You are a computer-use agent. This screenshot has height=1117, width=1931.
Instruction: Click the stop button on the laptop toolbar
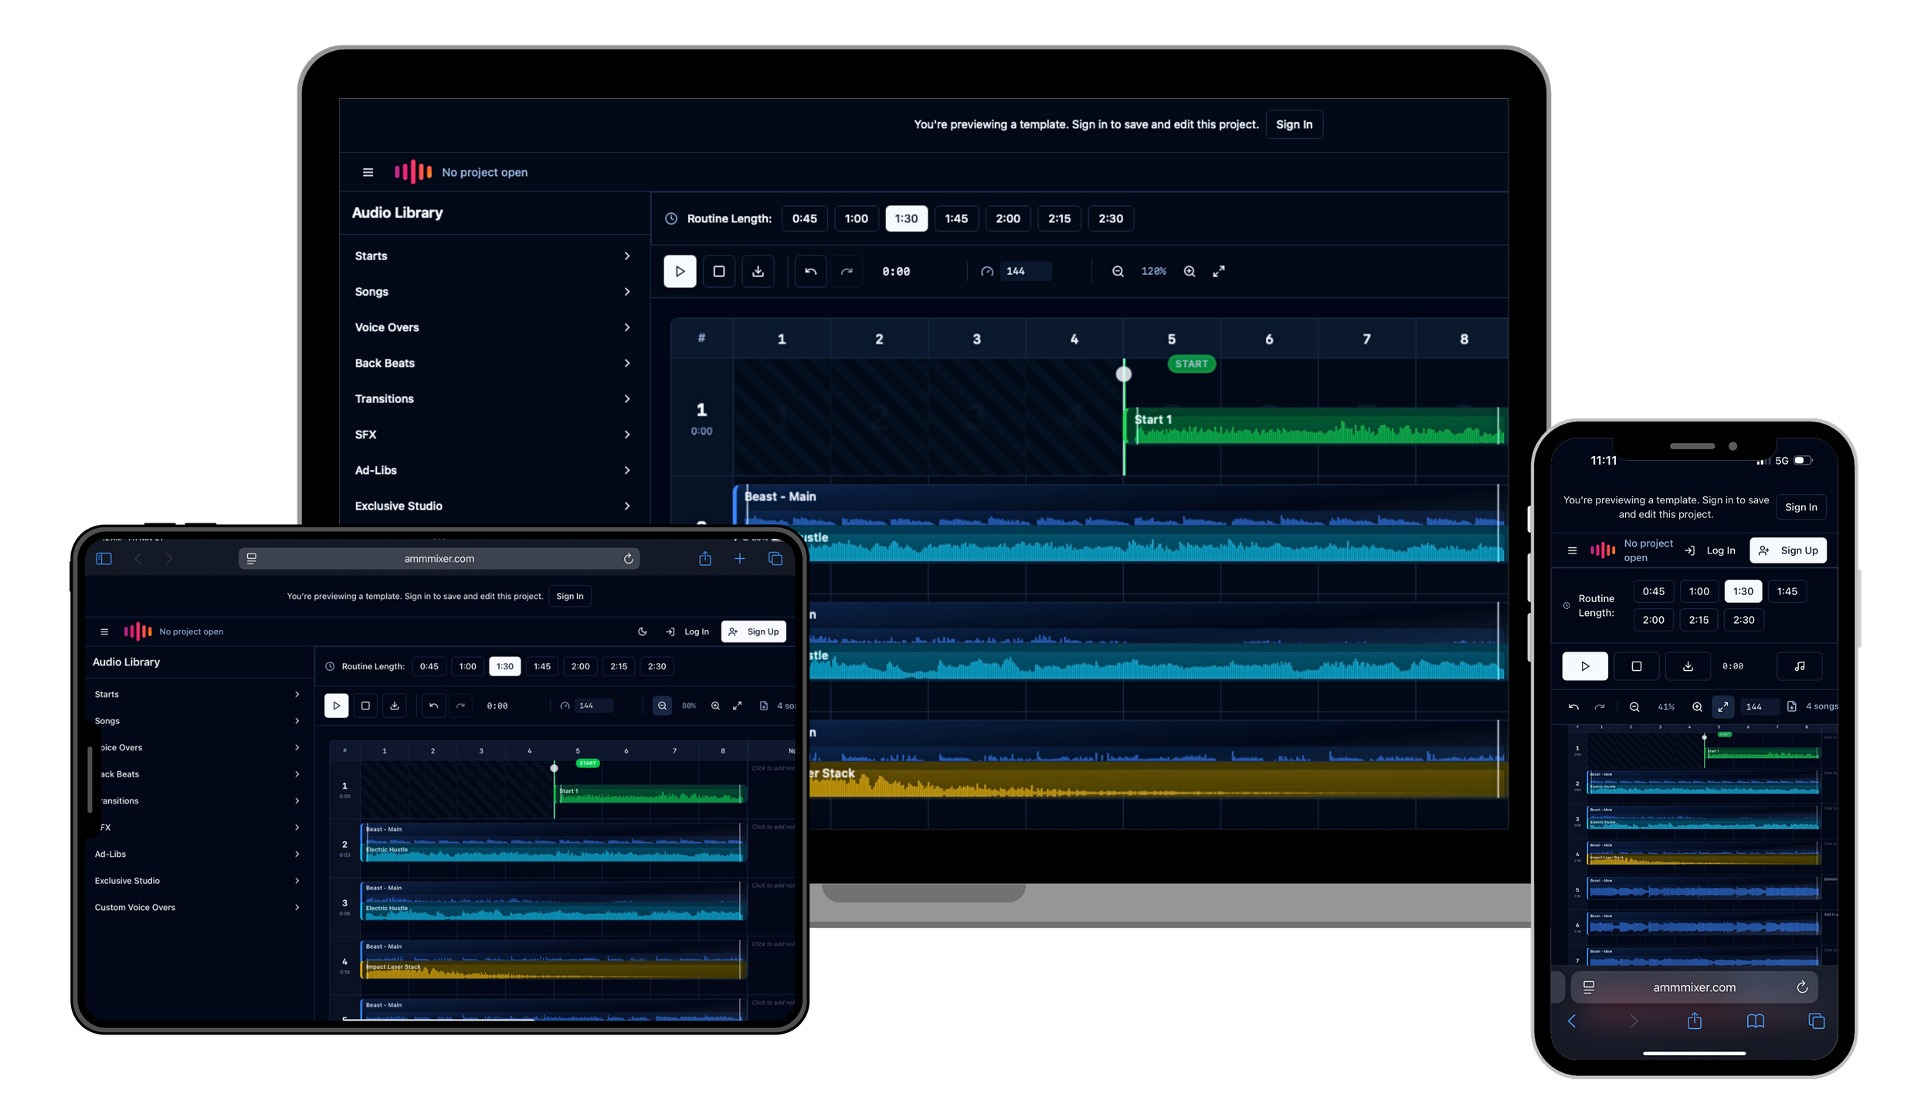(718, 271)
